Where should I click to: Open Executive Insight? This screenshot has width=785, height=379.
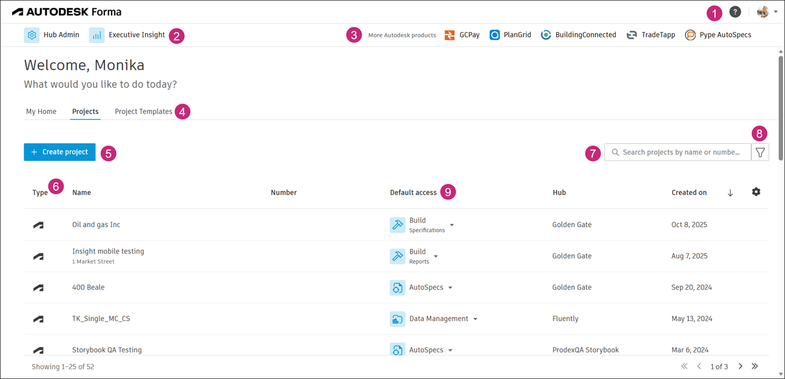tap(127, 35)
